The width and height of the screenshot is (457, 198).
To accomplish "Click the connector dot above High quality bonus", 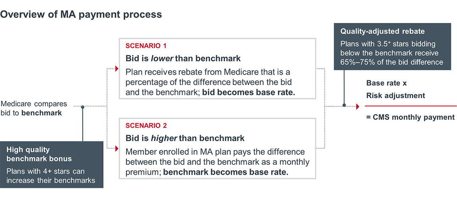I will click(83, 107).
